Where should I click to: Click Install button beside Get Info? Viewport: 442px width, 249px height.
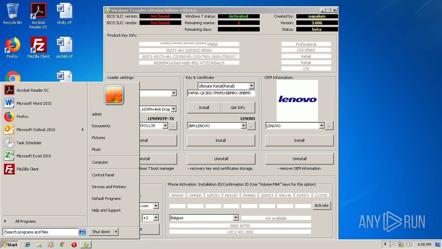204,108
